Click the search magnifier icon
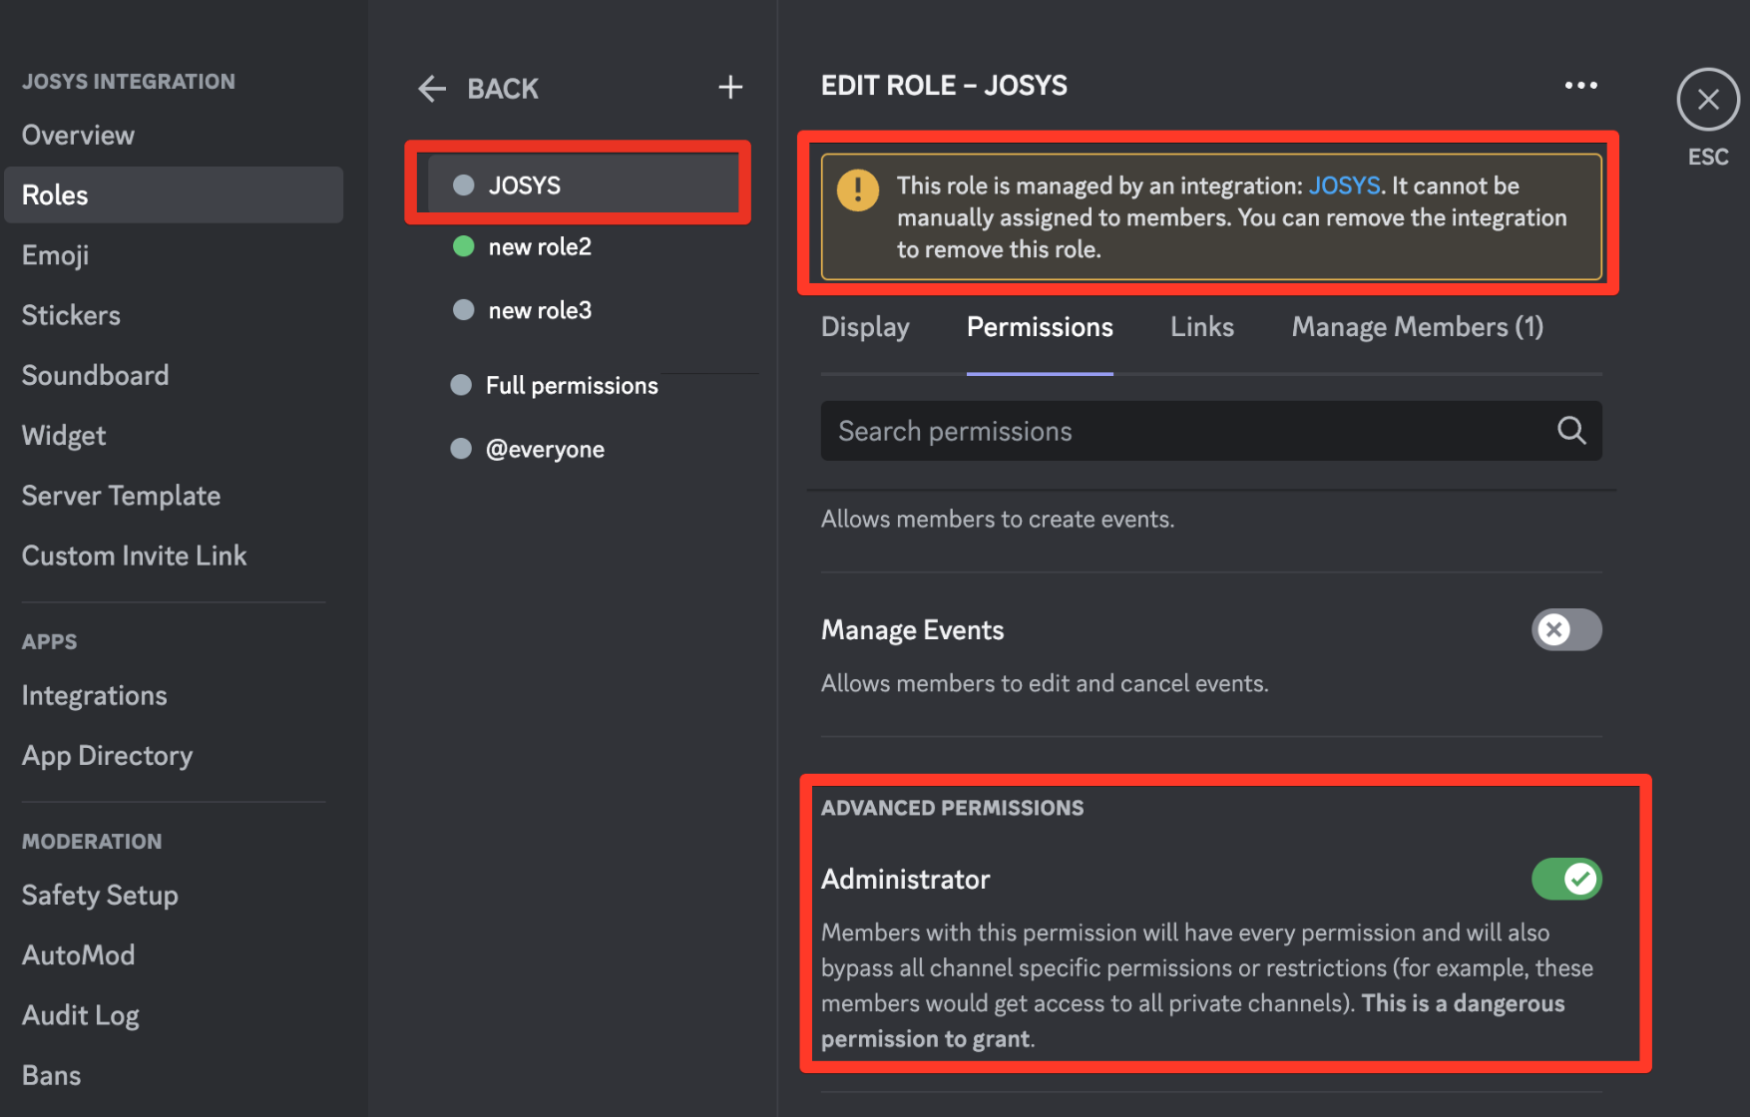This screenshot has width=1750, height=1117. (x=1571, y=431)
